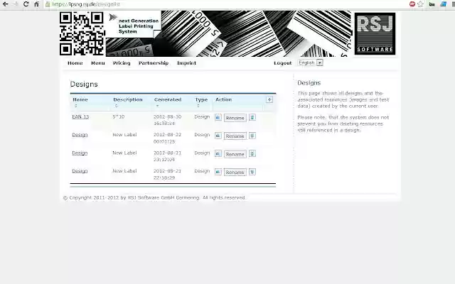
Task: Click the edit icon in the 23:12:04 Design row
Action: point(218,153)
